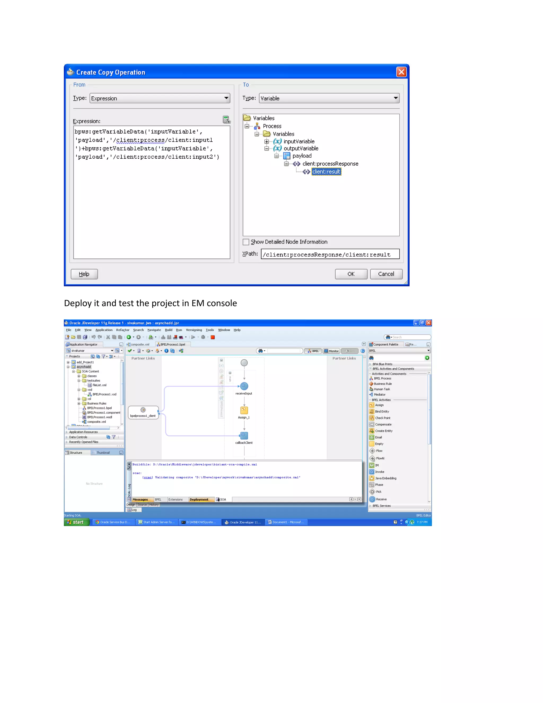Click the green Validate checkmark in BPEL editor toolbar

[x=129, y=350]
